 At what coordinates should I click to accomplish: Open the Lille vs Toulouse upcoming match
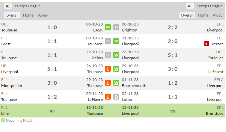[52, 110]
